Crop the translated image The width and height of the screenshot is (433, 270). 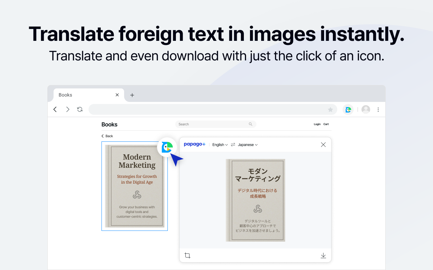click(x=187, y=255)
